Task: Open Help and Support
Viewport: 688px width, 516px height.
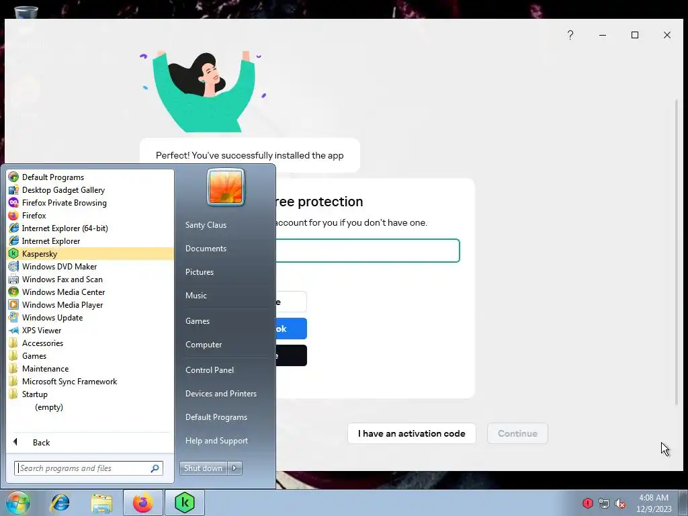Action: point(216,441)
